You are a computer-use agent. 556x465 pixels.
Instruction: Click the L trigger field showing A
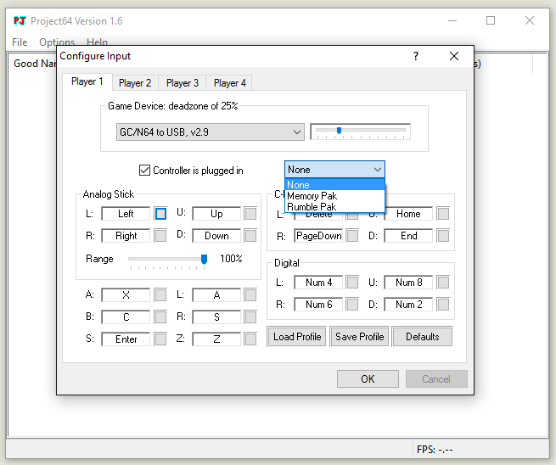click(x=216, y=295)
